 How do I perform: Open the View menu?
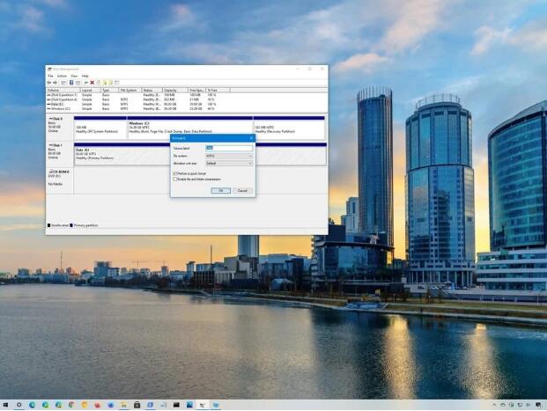(x=74, y=76)
